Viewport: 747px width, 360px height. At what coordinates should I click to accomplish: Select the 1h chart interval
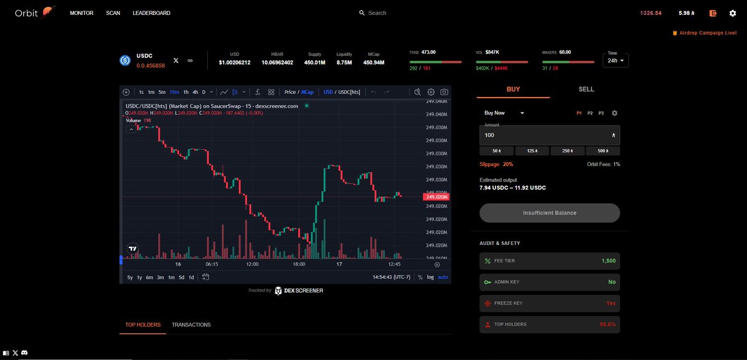[x=186, y=92]
